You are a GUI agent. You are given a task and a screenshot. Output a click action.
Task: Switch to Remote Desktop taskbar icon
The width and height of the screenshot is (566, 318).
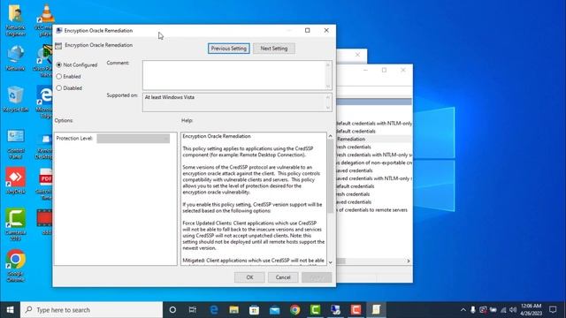(x=335, y=310)
